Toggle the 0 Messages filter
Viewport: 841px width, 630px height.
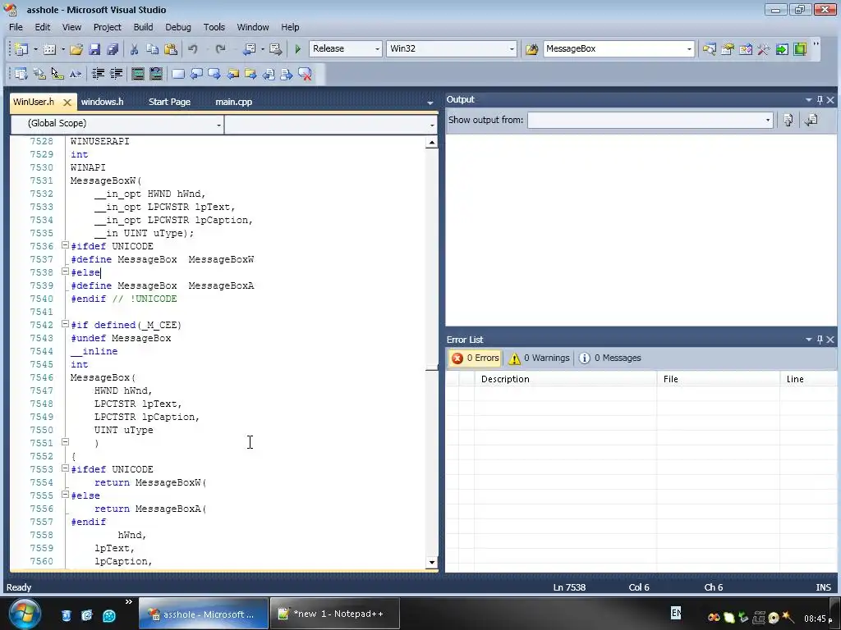[610, 358]
